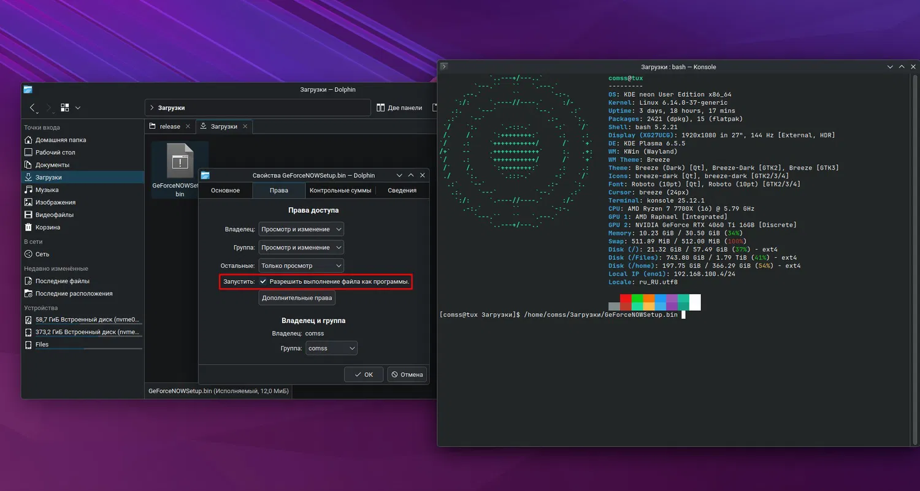Click the comss@tux header text in Konsole
Screen dimensions: 920x491
626,78
